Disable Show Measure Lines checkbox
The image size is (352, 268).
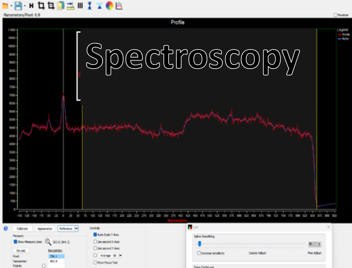tap(15, 242)
